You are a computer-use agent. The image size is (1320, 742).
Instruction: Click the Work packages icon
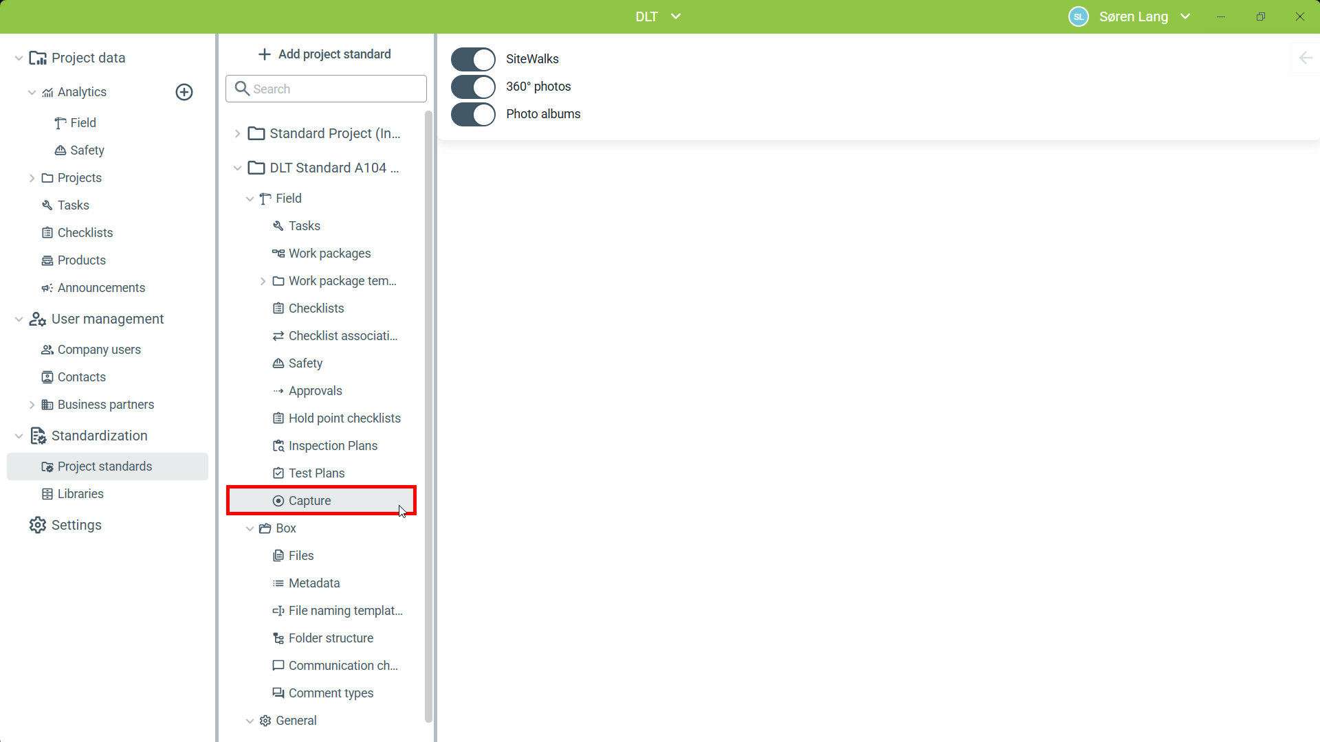[x=278, y=254]
